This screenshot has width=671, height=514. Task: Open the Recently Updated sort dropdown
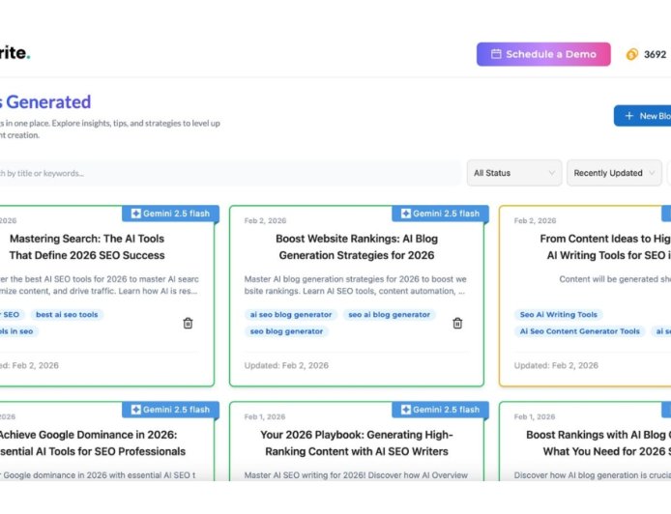614,173
